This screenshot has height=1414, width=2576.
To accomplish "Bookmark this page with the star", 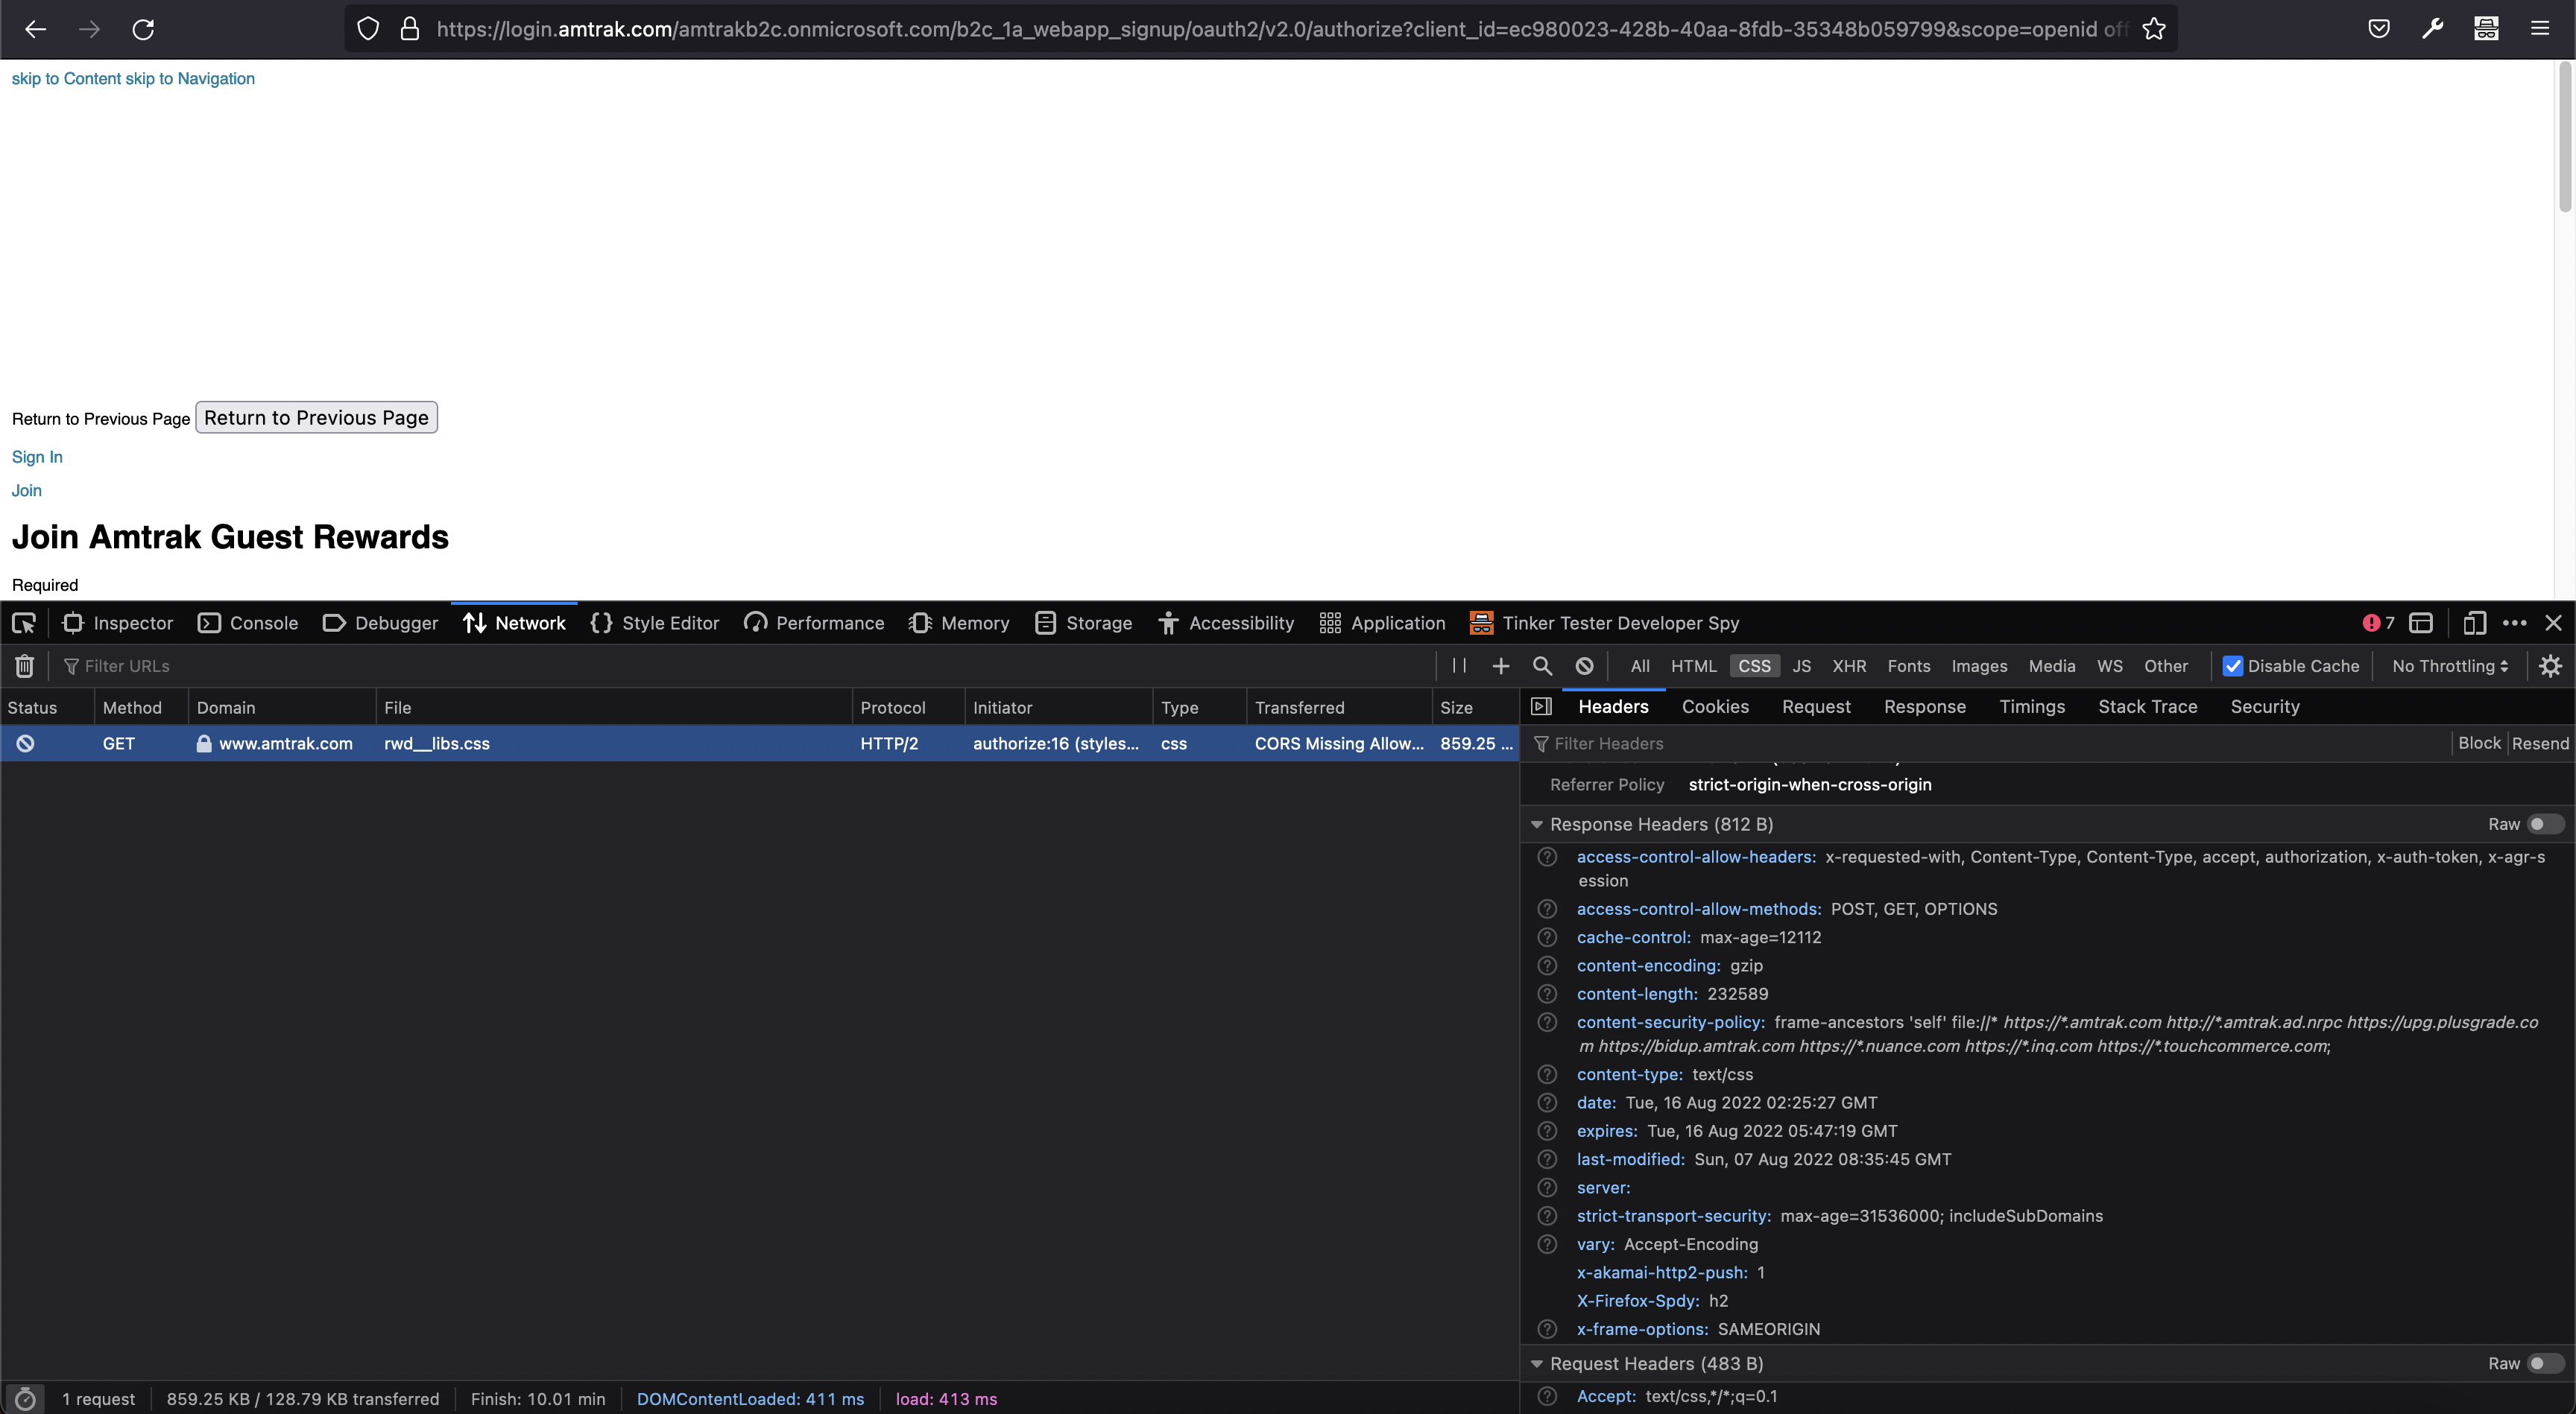I will click(2154, 29).
